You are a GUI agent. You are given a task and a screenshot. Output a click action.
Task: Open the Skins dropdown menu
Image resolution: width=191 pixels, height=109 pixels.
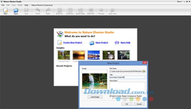click(x=180, y=1)
